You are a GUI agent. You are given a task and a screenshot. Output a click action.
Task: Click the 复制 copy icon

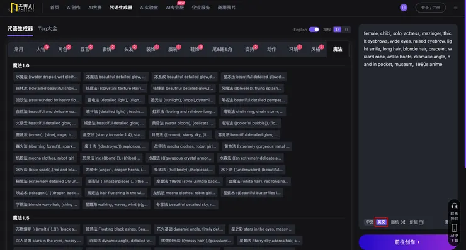(421, 222)
